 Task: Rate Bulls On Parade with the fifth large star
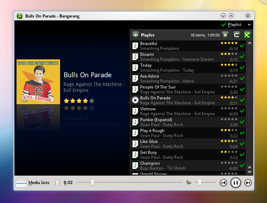pyautogui.click(x=92, y=101)
